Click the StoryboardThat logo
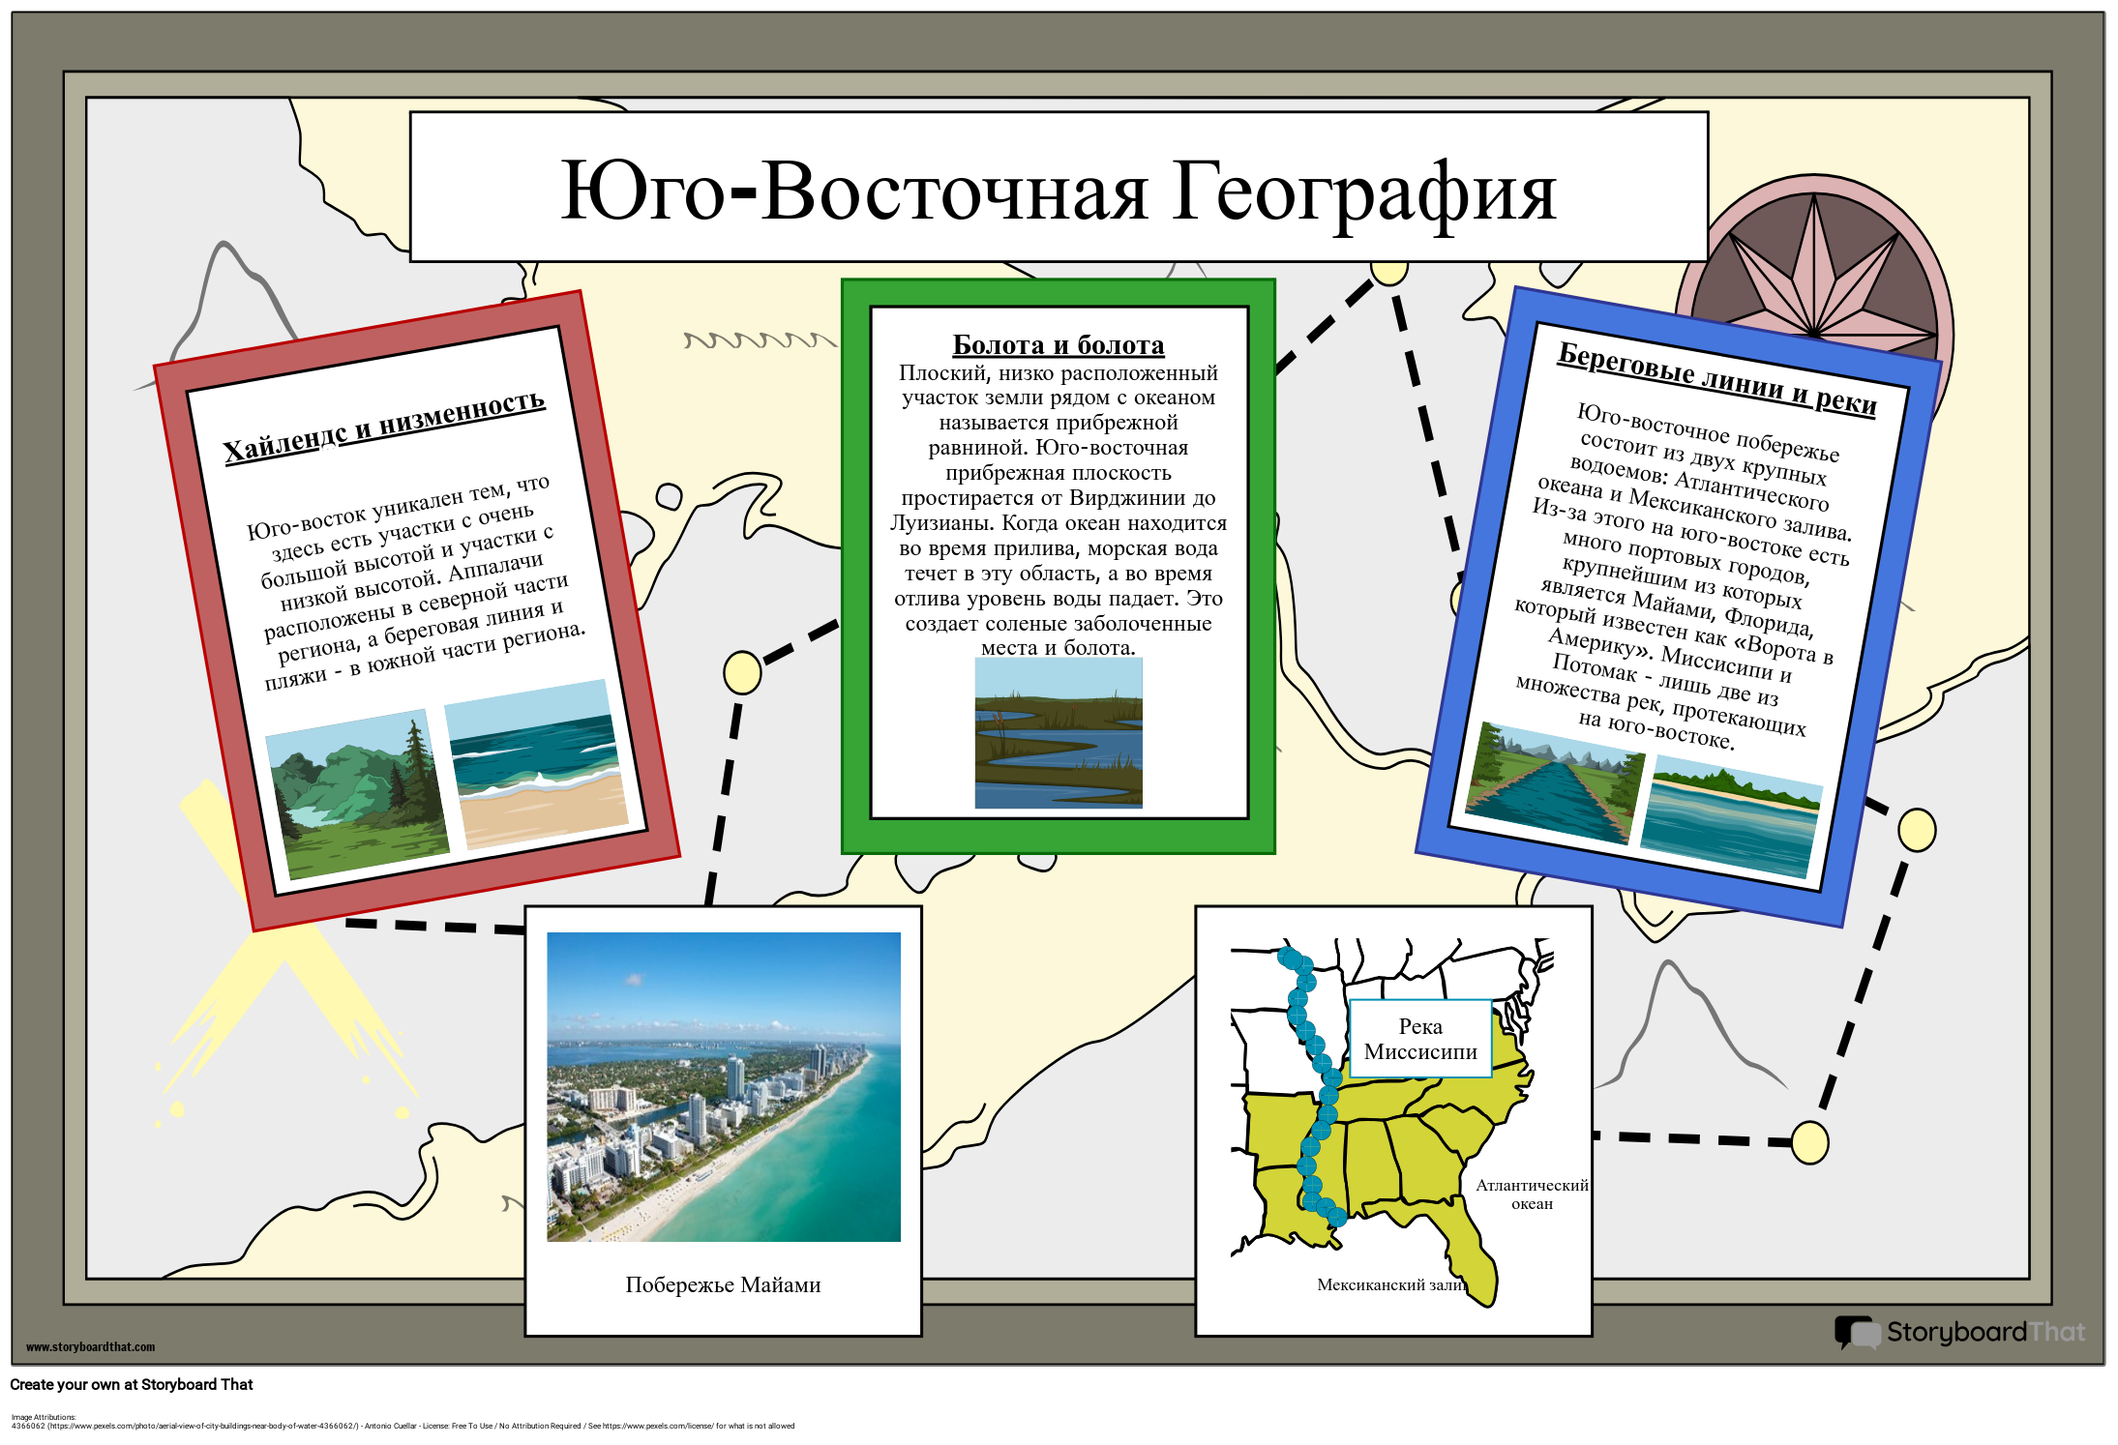2118x1445 pixels. [1960, 1332]
